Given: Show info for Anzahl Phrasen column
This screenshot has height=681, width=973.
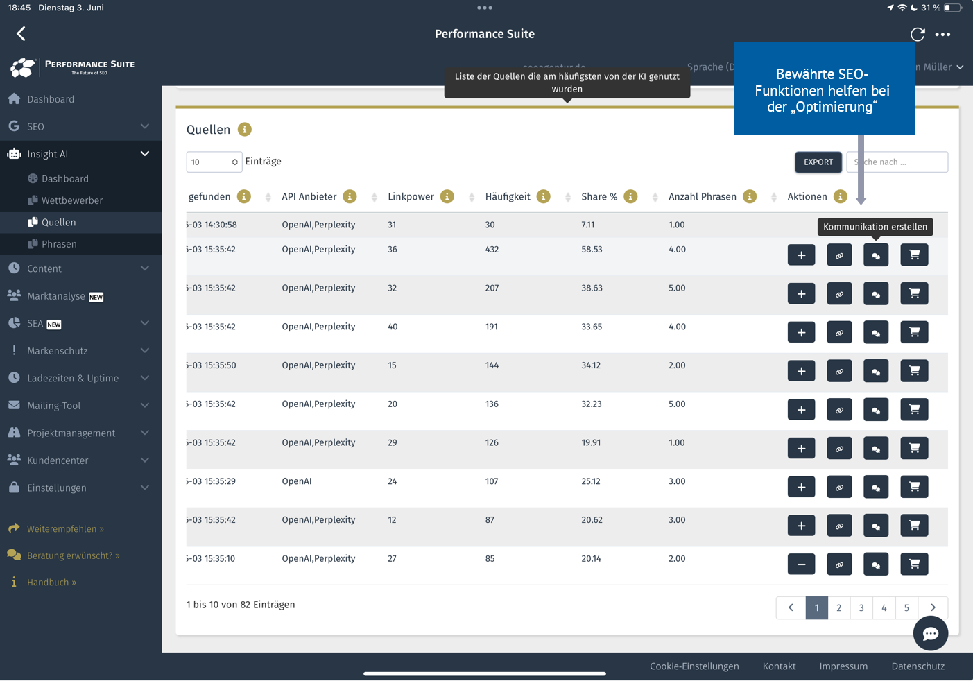Looking at the screenshot, I should (x=750, y=196).
